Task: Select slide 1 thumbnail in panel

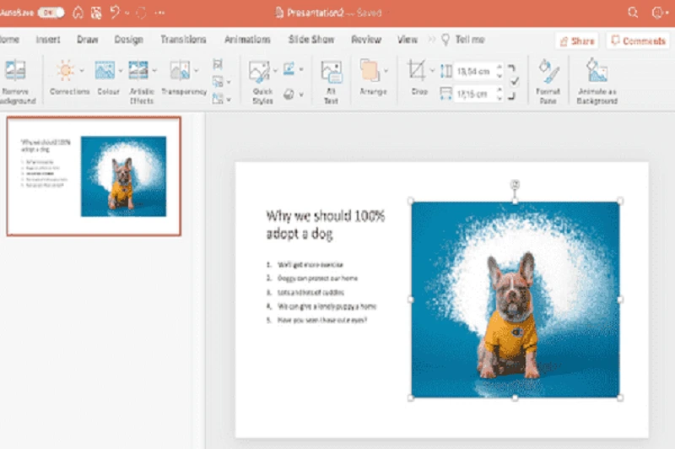Action: click(94, 176)
